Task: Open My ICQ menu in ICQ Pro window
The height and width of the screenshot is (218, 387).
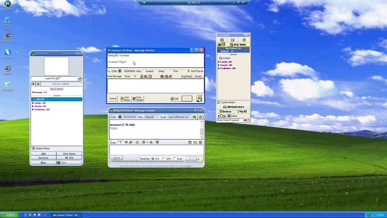Action: [69, 158]
